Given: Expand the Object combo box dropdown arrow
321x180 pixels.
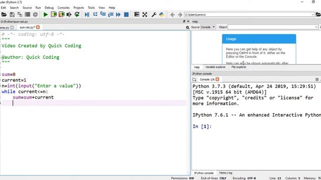Looking at the screenshot, I should tap(316, 27).
